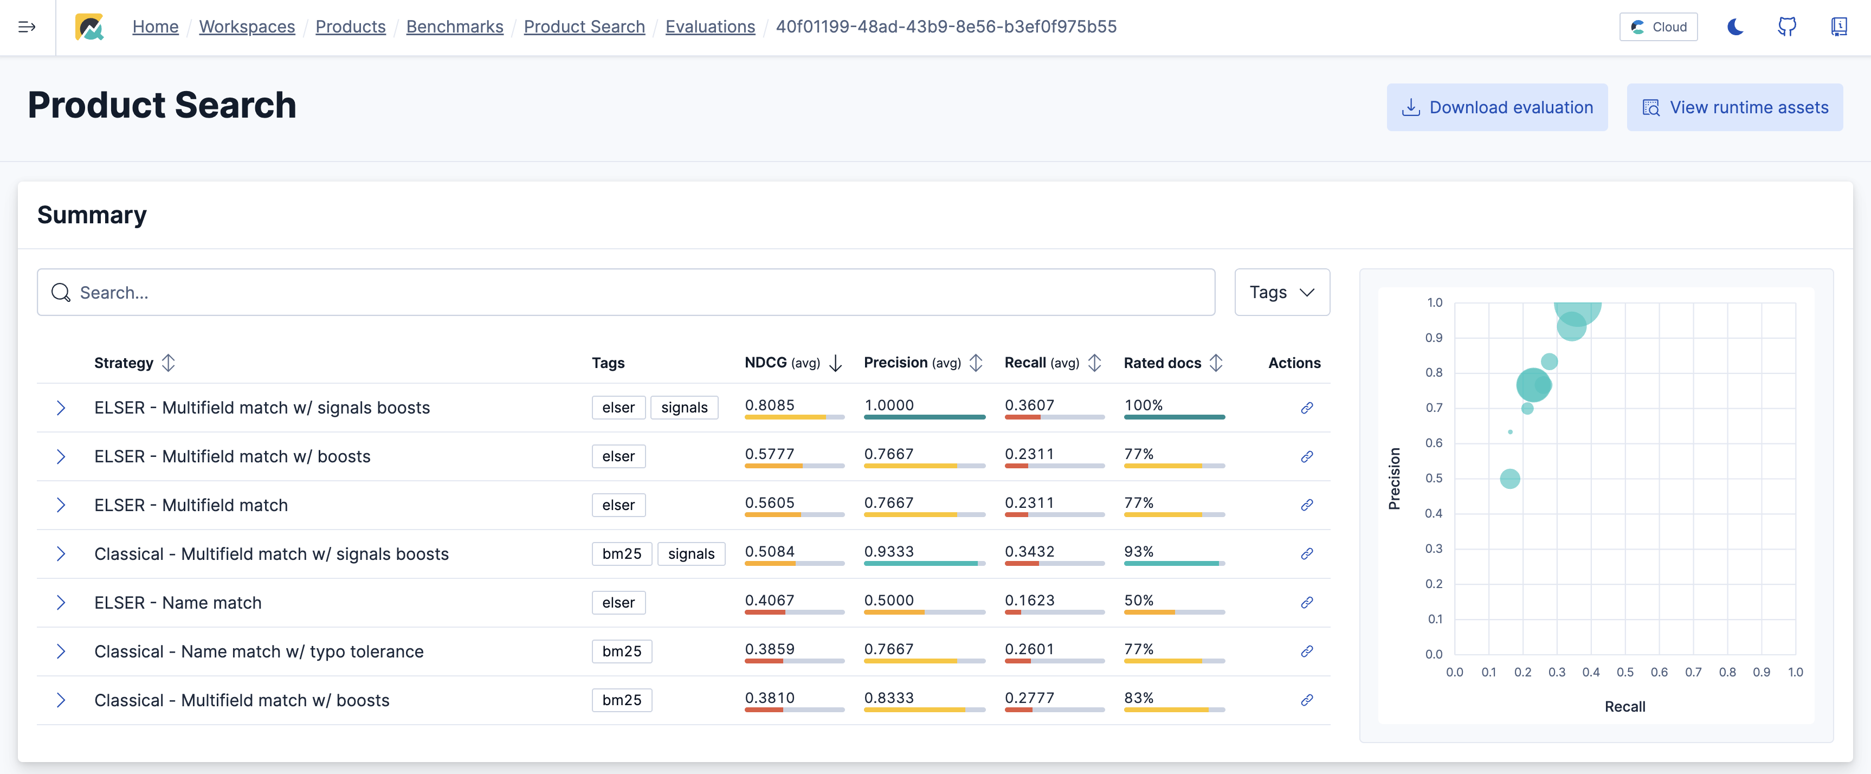This screenshot has height=774, width=1871.
Task: Navigate to Evaluations breadcrumb
Action: tap(709, 27)
